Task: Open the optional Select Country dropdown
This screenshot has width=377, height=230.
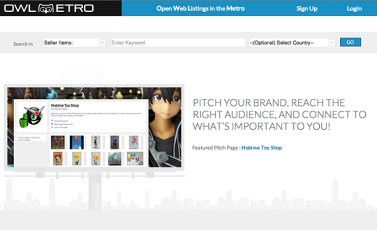Action: [x=292, y=43]
